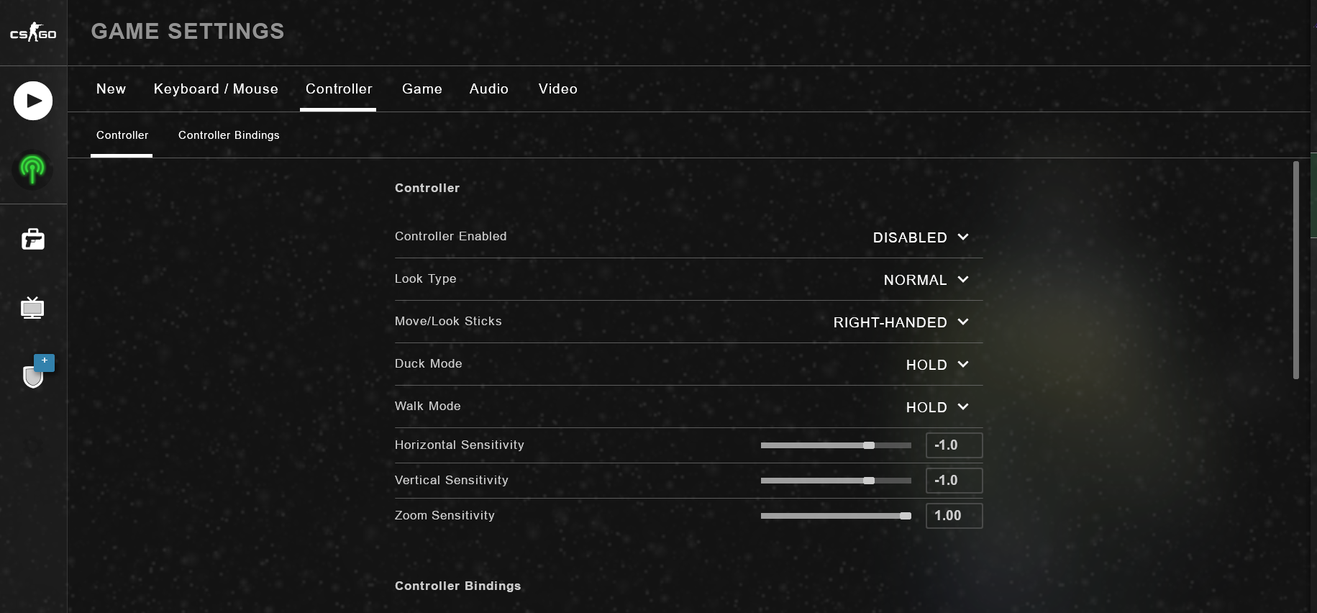Click the Horizontal Sensitivity slider handle

point(869,445)
